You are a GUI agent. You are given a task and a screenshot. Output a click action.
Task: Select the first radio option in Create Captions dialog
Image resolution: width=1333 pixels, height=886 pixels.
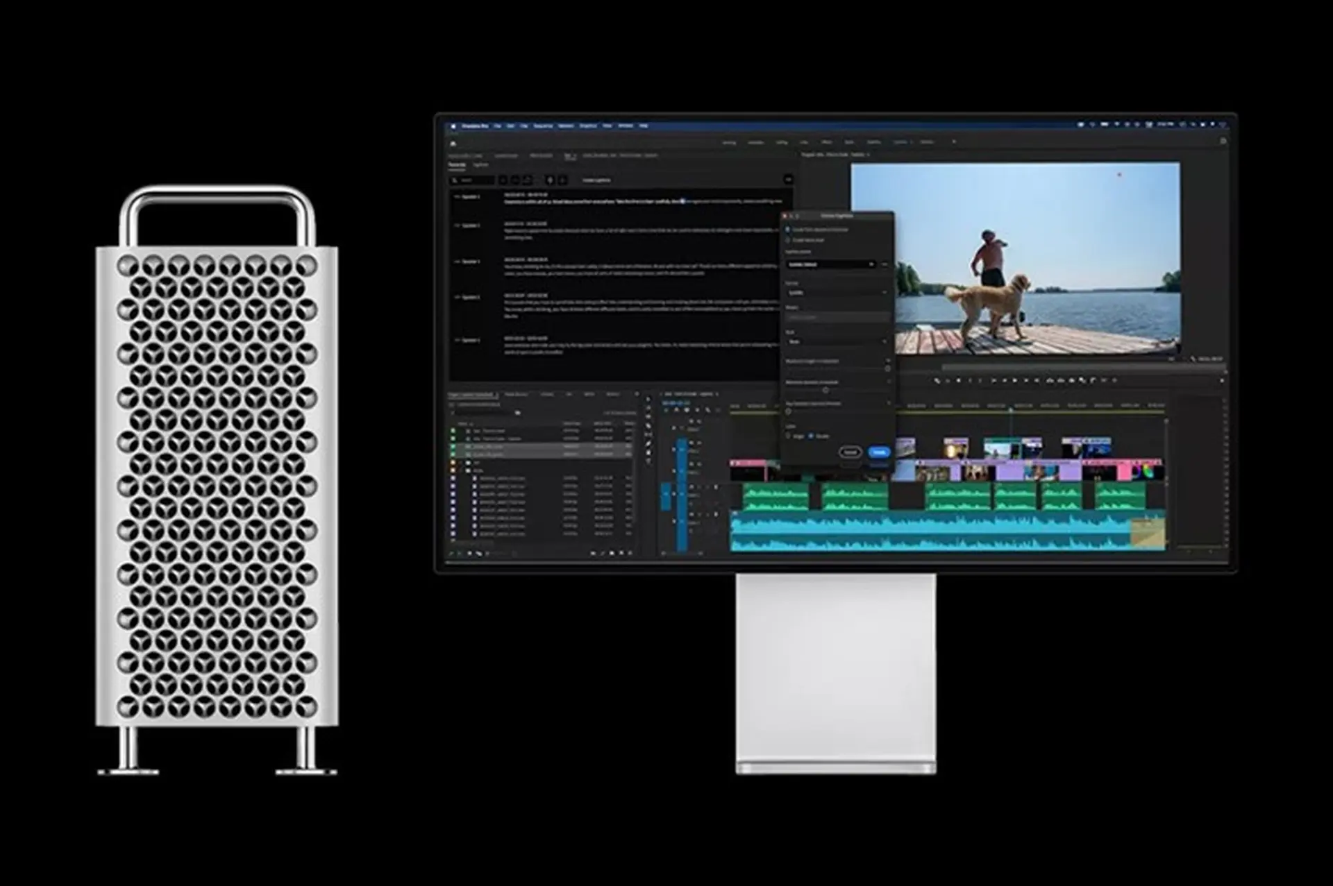pos(787,229)
